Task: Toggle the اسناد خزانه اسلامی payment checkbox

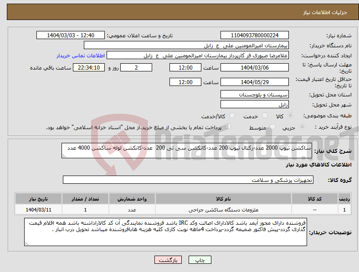Action: pyautogui.click(x=228, y=126)
